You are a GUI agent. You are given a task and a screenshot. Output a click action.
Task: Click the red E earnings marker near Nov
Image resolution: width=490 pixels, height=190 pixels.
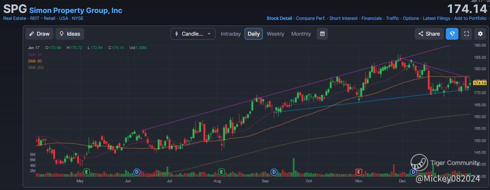[x=358, y=172]
